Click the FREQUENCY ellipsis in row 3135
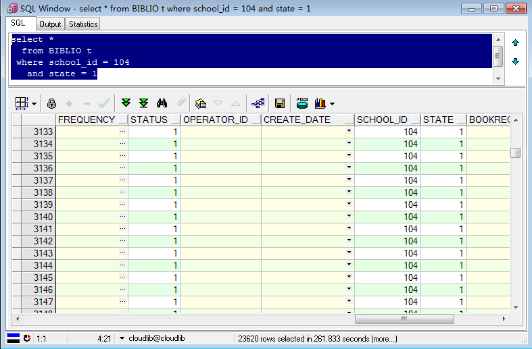 pos(122,156)
